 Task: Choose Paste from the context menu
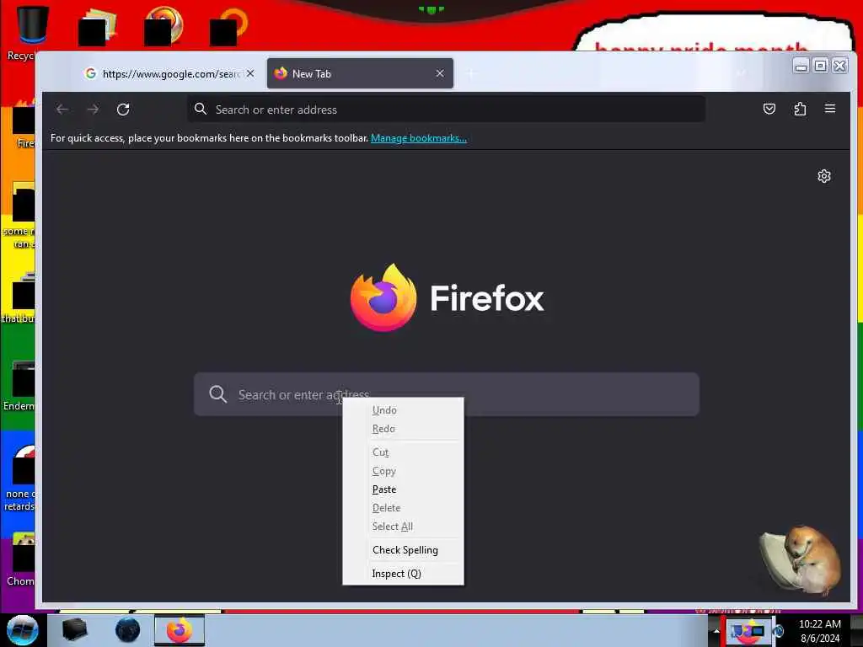403,489
